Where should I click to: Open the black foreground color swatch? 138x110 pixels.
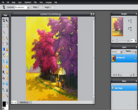coord(4,104)
